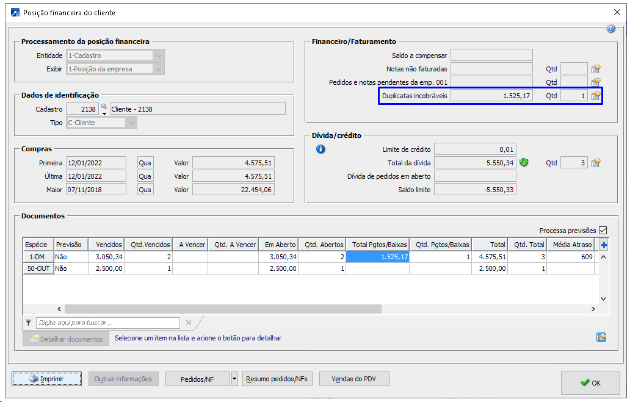Expand the Exibir dropdown
The width and height of the screenshot is (630, 402).
[x=159, y=69]
